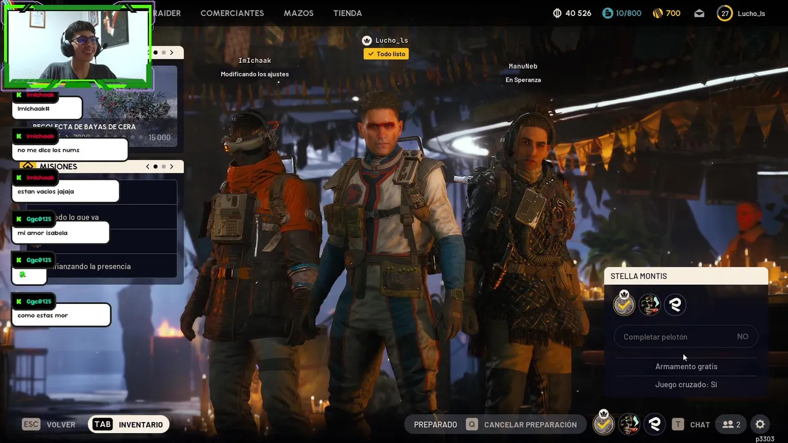
Task: Click Cancelar preparación
Action: [531, 425]
